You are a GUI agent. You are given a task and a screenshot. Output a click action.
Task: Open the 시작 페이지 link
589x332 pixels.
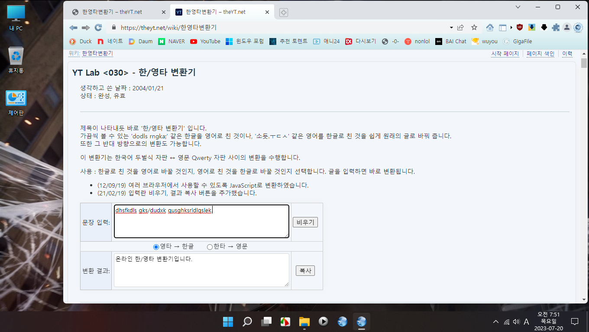point(505,54)
